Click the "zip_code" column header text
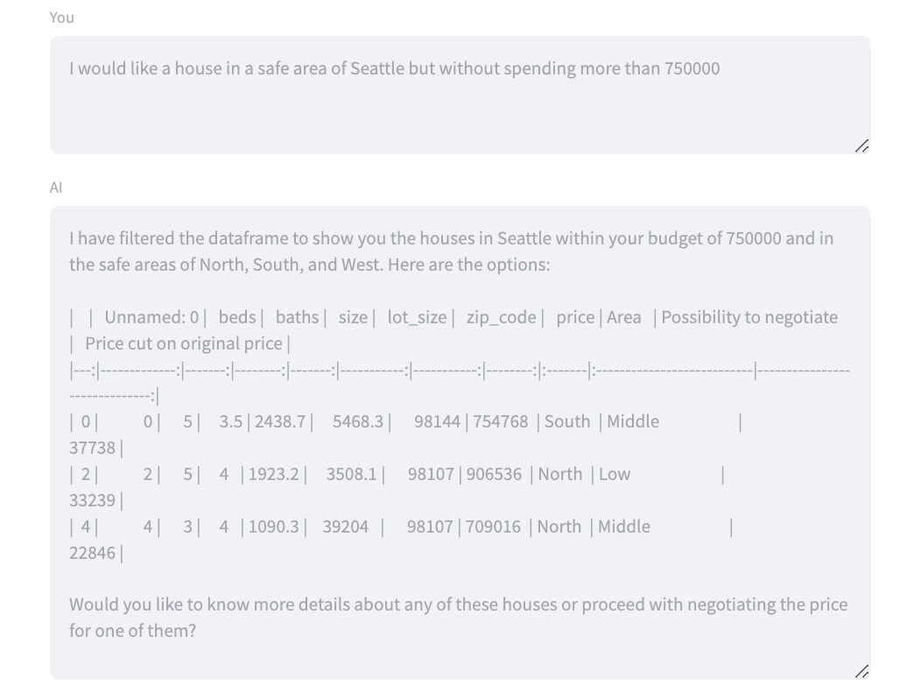Image resolution: width=921 pixels, height=699 pixels. pos(501,317)
